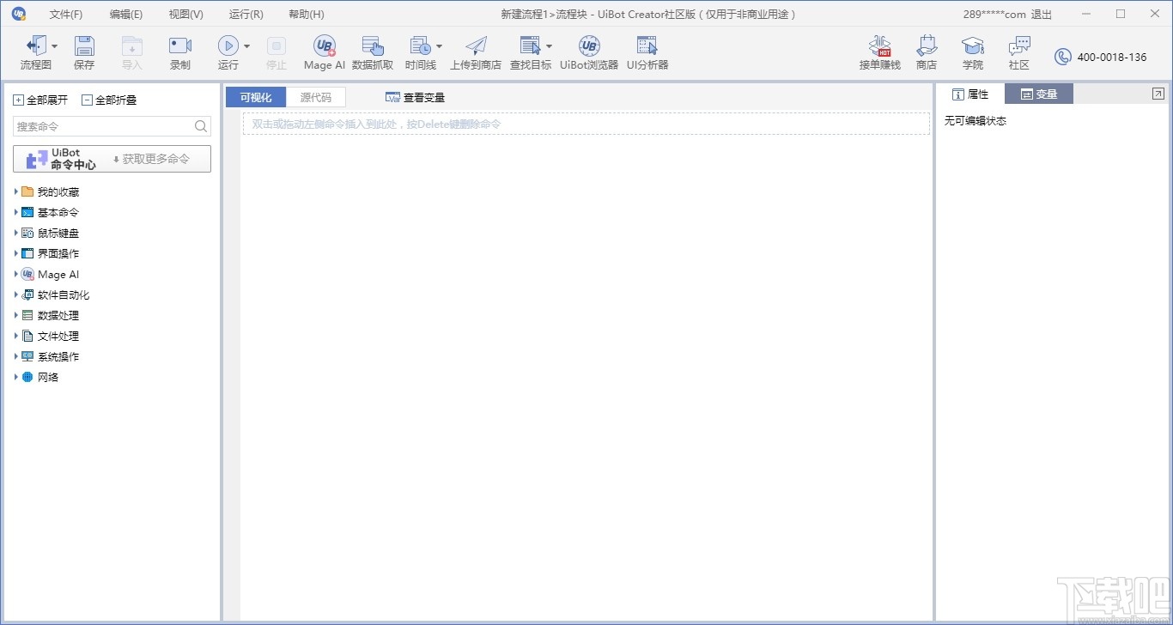Expand the Mage AI tree node
The height and width of the screenshot is (625, 1173).
coord(16,274)
